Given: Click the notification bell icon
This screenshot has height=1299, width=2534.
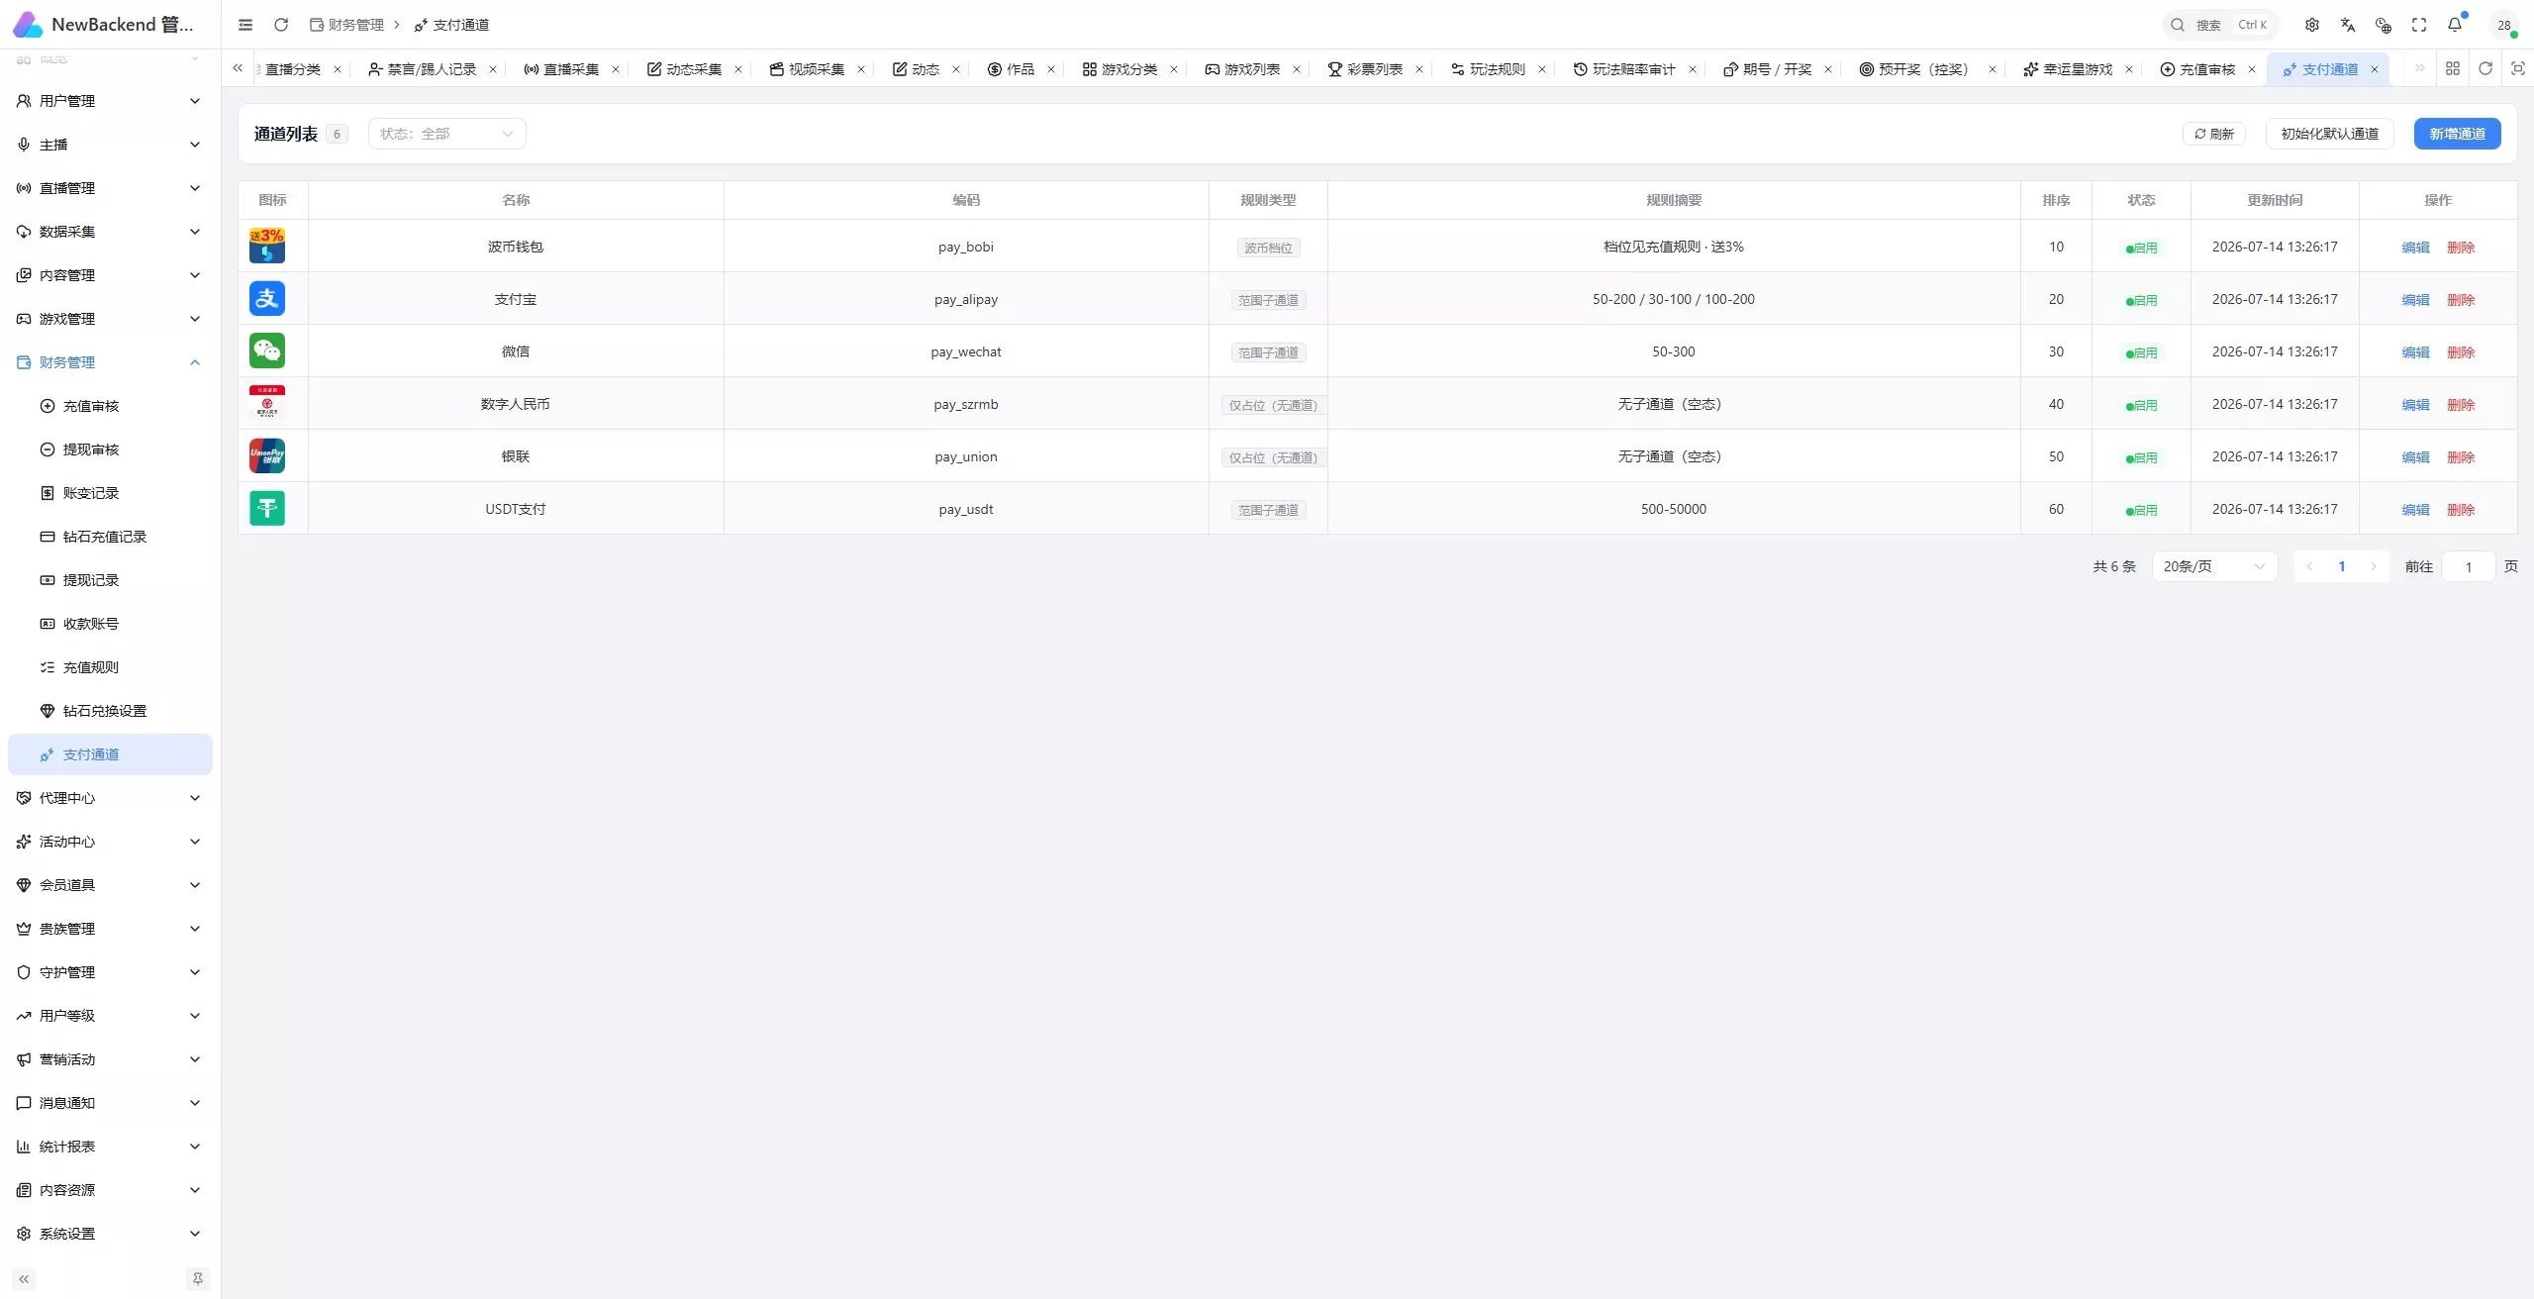Looking at the screenshot, I should [2455, 25].
